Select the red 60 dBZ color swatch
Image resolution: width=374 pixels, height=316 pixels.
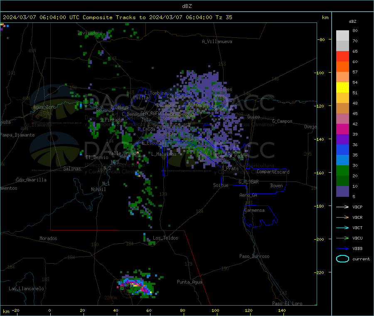(342, 56)
